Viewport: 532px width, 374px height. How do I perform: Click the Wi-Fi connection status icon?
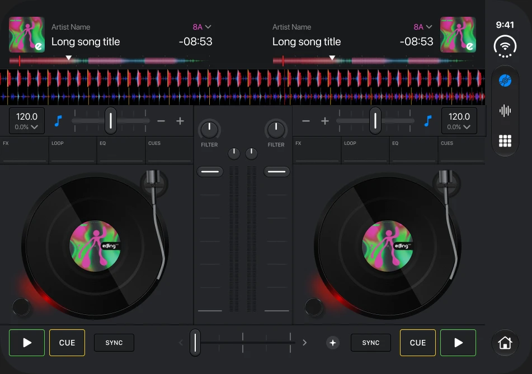(505, 46)
